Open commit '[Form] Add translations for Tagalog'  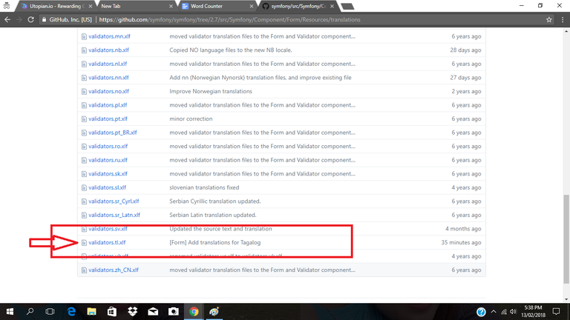tap(214, 243)
